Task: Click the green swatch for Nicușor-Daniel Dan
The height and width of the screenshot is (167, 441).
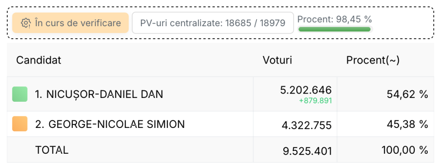Action: click(x=20, y=94)
